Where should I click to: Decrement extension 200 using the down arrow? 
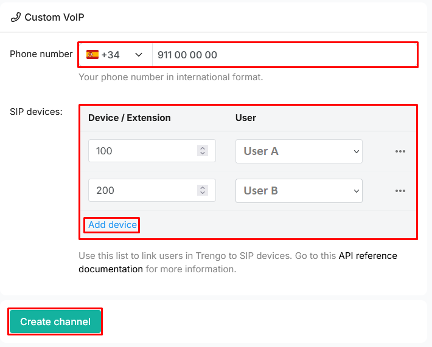pyautogui.click(x=203, y=193)
